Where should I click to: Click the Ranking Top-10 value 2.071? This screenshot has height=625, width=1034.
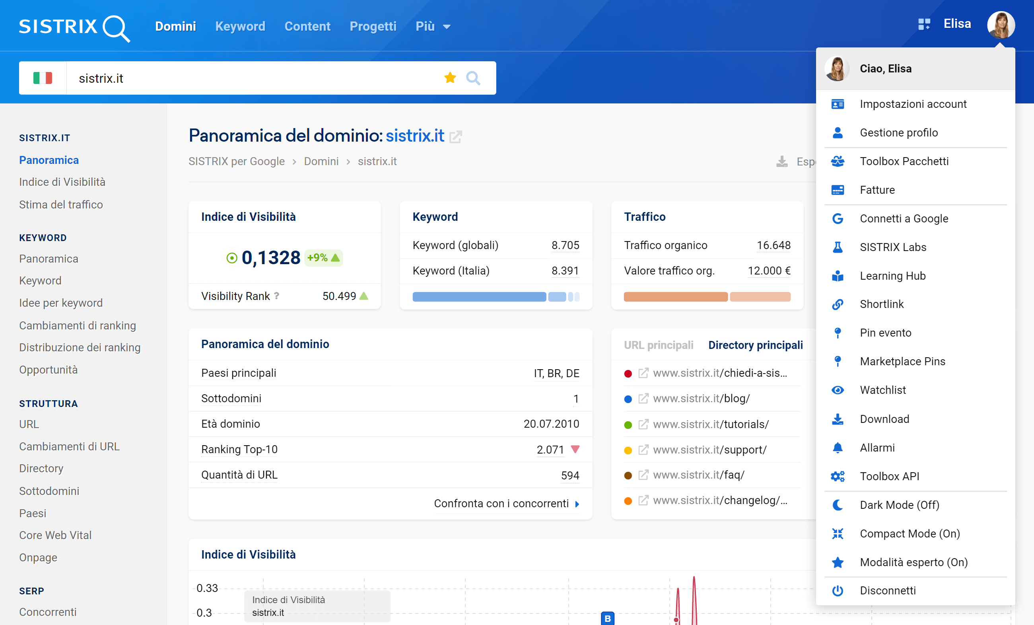(550, 450)
